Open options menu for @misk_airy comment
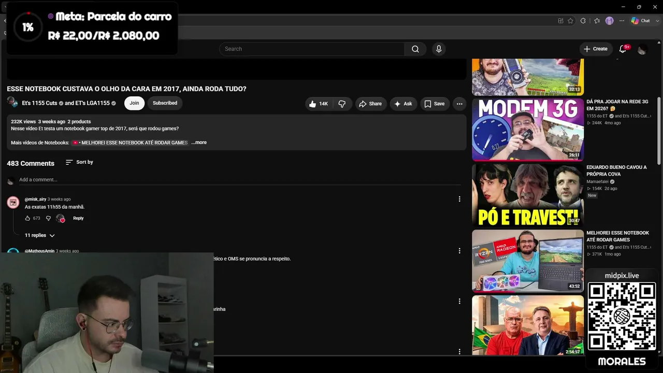Image resolution: width=663 pixels, height=373 pixels. (x=459, y=199)
